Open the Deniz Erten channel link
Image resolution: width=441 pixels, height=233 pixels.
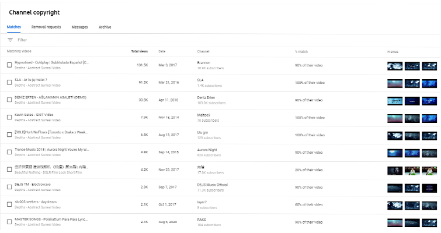point(206,98)
